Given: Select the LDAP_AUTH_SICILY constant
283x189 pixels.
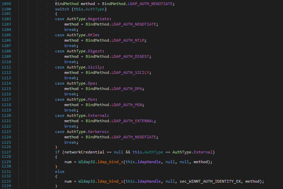Looking at the screenshot, I should click(x=130, y=73).
